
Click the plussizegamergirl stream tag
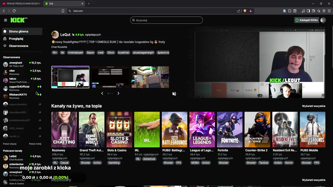coord(143,52)
